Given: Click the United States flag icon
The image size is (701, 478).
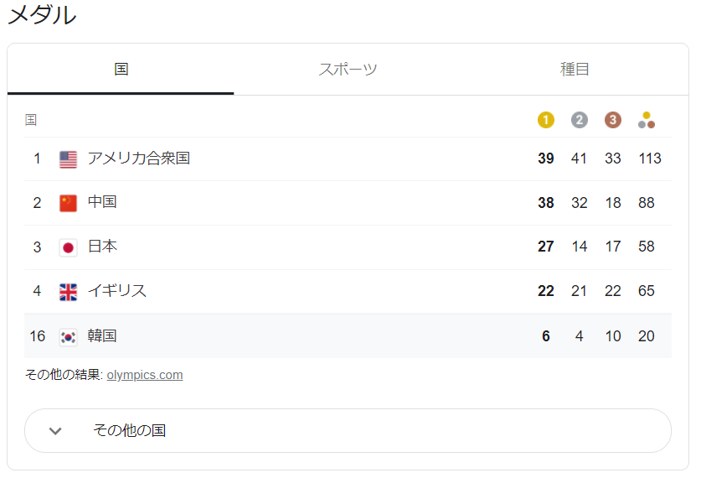Looking at the screenshot, I should coord(68,158).
